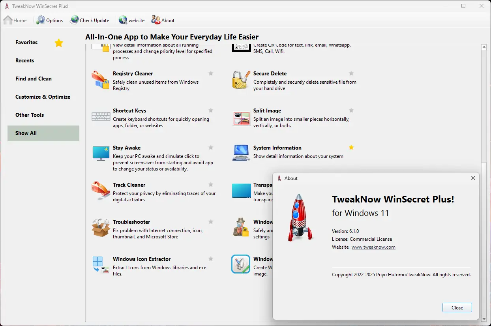Close the About dialog with Close button
Image resolution: width=491 pixels, height=326 pixels.
pos(457,308)
